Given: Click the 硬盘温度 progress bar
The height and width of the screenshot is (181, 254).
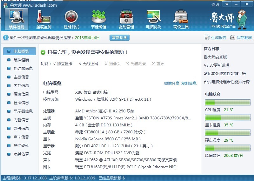Looking at the screenshot, I should pos(228,133).
